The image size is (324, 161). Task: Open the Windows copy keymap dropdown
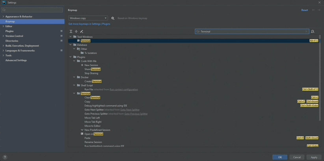pos(88,18)
